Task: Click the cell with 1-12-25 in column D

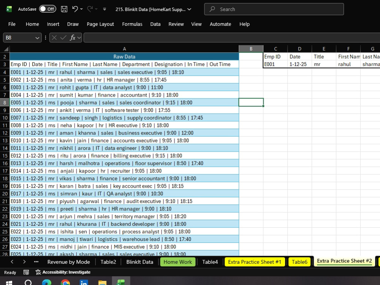Action: (299, 64)
